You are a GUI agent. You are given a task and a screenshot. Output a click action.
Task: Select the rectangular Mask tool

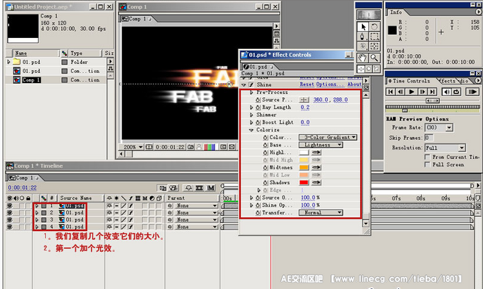[374, 37]
